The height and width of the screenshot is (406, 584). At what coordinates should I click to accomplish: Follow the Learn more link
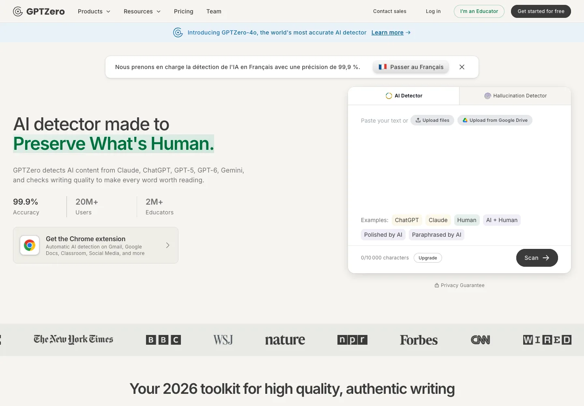[391, 32]
